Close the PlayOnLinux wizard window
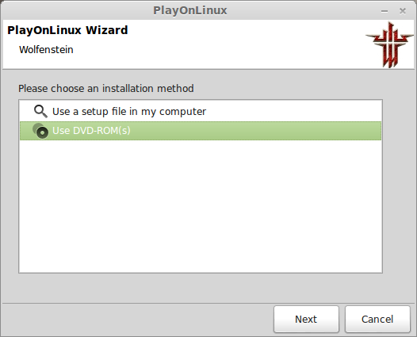Screen dimensions: 417x337 403,11
